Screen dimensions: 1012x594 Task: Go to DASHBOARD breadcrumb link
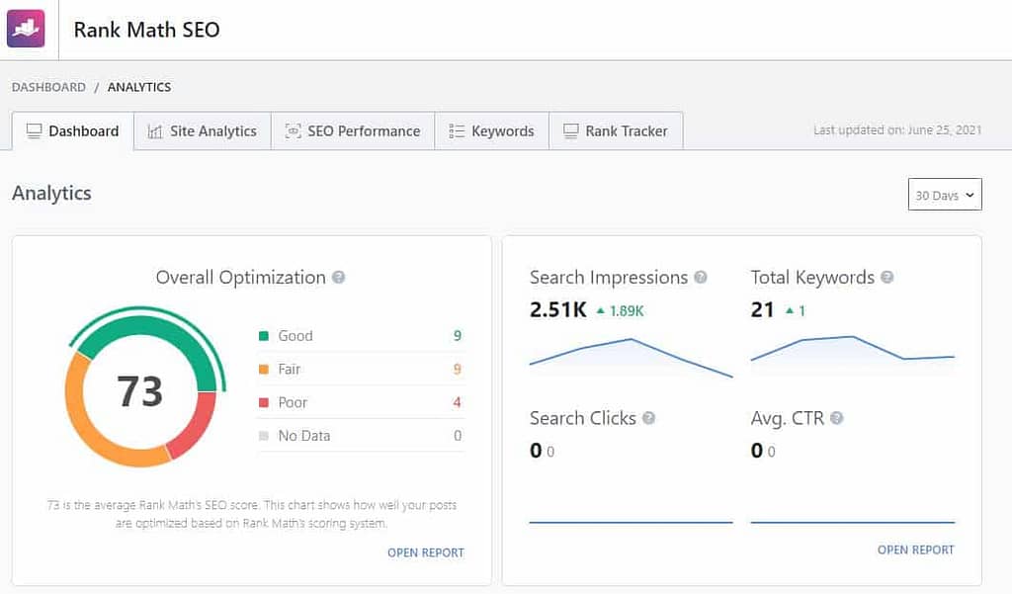48,87
